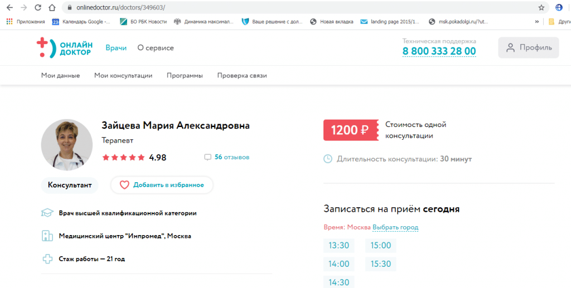Image resolution: width=571 pixels, height=288 pixels.
Task: Go to browser home page icon
Action: click(x=52, y=8)
